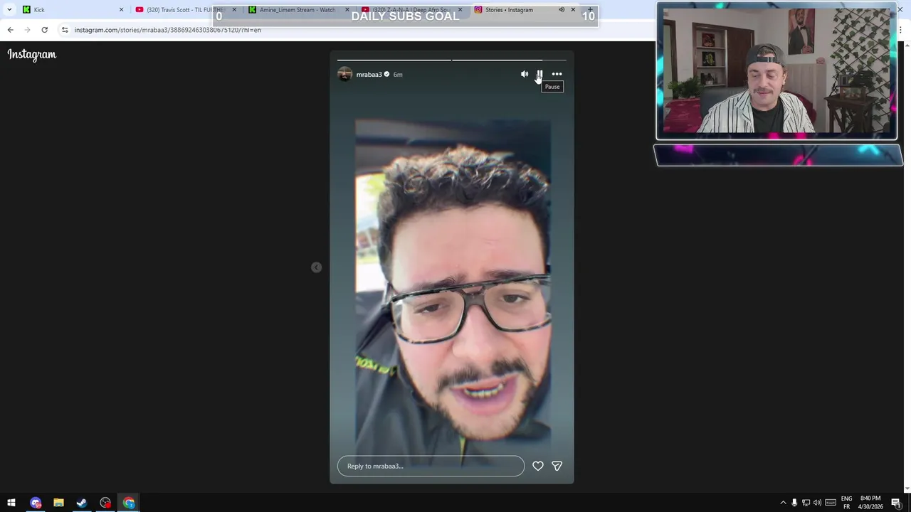911x512 pixels.
Task: Open mraaba3 profile picture avatar
Action: point(344,74)
